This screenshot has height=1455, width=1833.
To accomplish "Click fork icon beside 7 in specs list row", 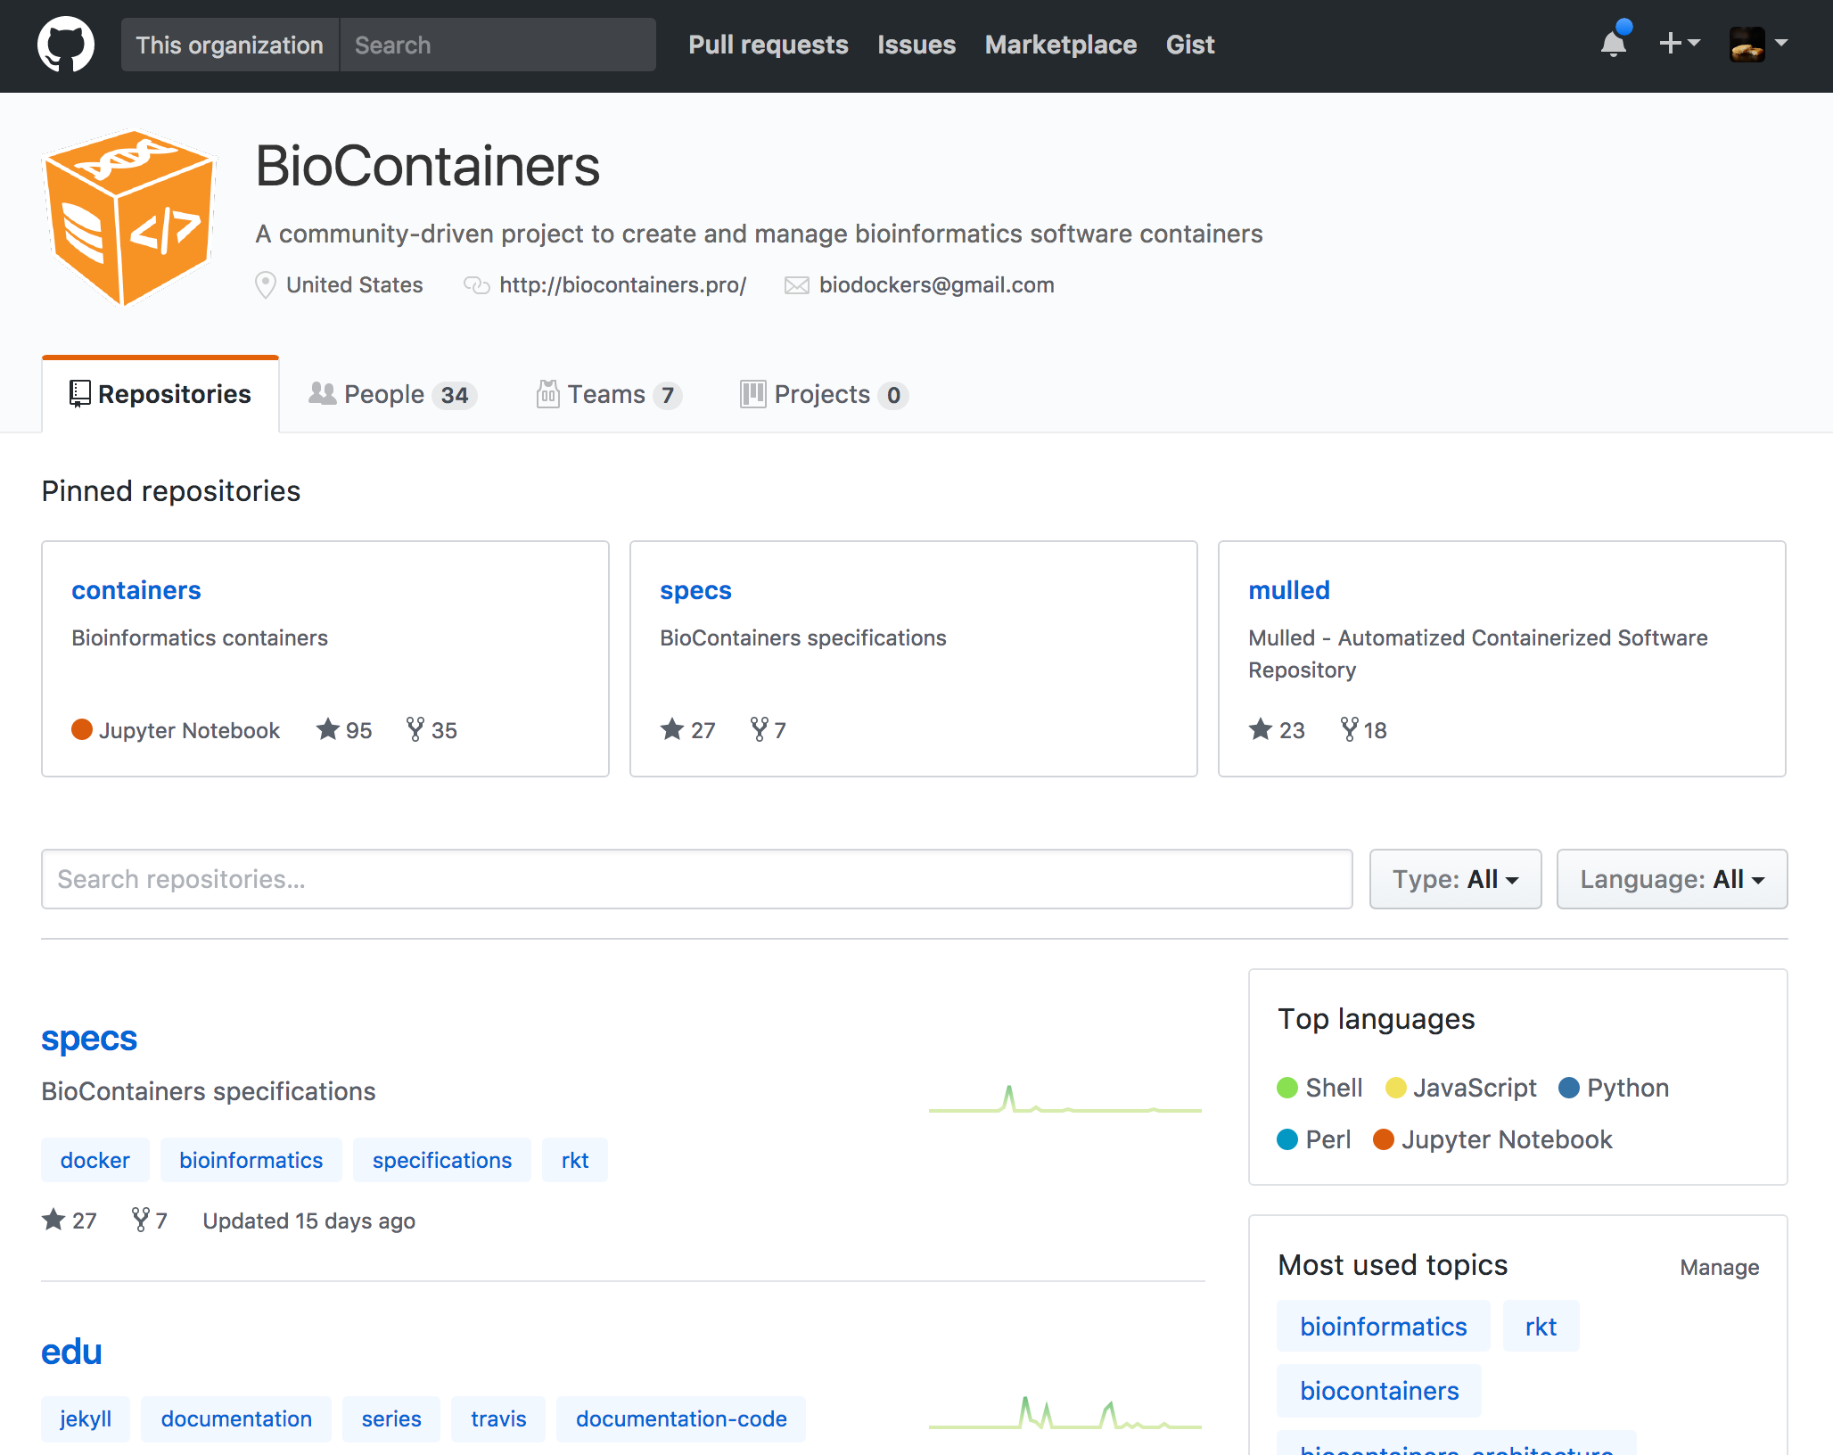I will click(x=141, y=1220).
